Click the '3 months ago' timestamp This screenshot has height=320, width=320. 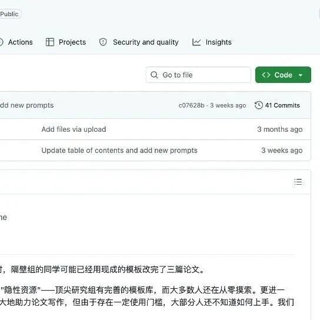(x=280, y=129)
